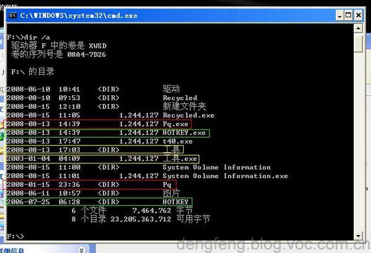
Task: Click the time 17:47
Action: pos(69,141)
